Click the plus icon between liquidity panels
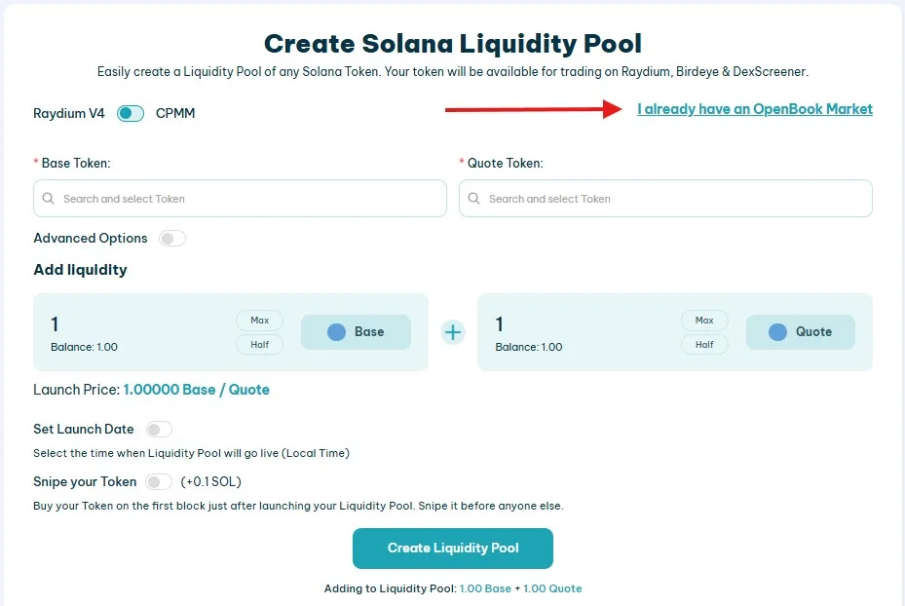905x606 pixels. point(452,331)
